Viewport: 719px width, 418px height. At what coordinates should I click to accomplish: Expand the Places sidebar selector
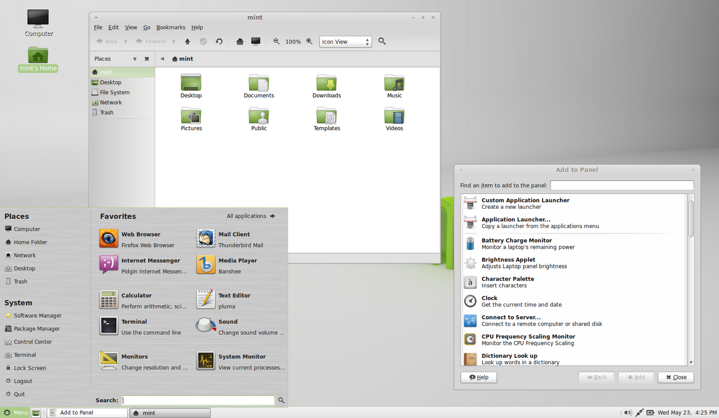point(134,59)
